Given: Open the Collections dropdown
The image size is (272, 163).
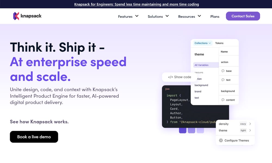Looking at the screenshot, I should tap(202, 43).
